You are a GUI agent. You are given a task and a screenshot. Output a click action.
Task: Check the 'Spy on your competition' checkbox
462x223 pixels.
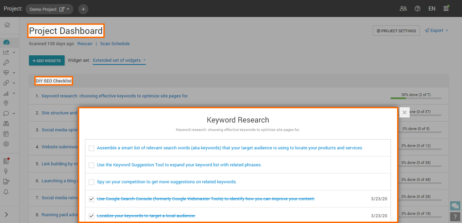[91, 182]
